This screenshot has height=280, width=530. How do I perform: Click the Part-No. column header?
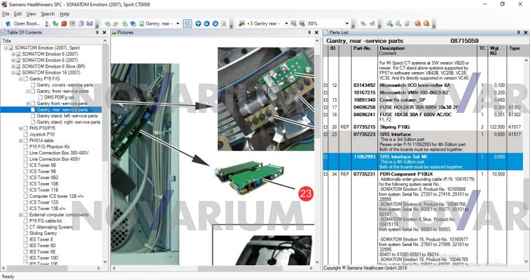362,48
